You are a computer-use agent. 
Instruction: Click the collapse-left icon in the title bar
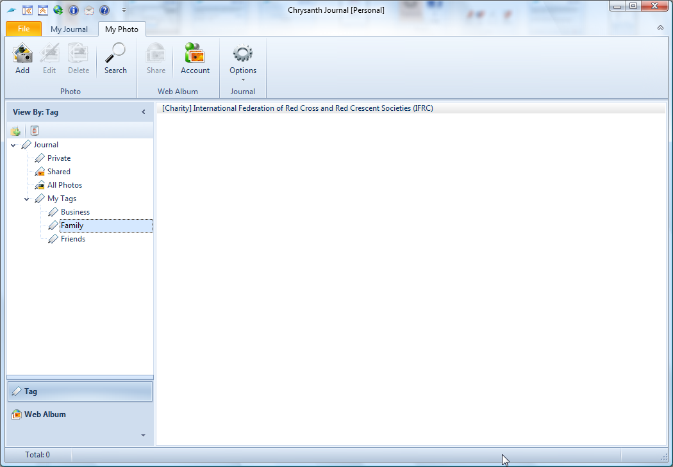28,10
